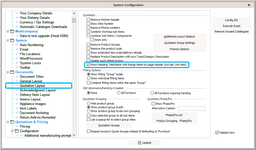The width and height of the screenshot is (256, 150).
Task: Select Show individual fitting items radio
Action: pyautogui.click(x=88, y=78)
